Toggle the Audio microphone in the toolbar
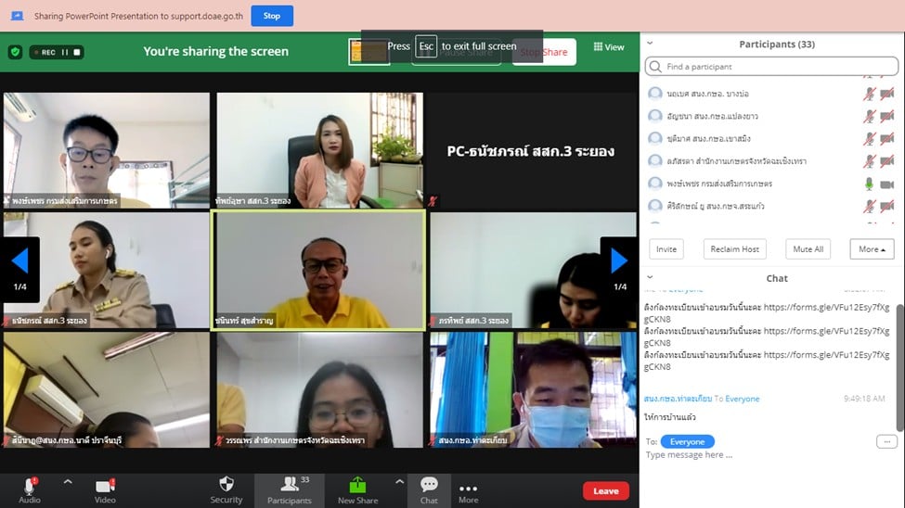This screenshot has width=905, height=508. pyautogui.click(x=30, y=489)
